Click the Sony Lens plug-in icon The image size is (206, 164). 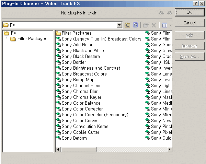click(148, 74)
